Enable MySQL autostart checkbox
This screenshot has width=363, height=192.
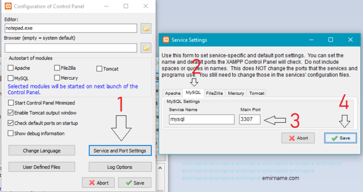(11, 78)
